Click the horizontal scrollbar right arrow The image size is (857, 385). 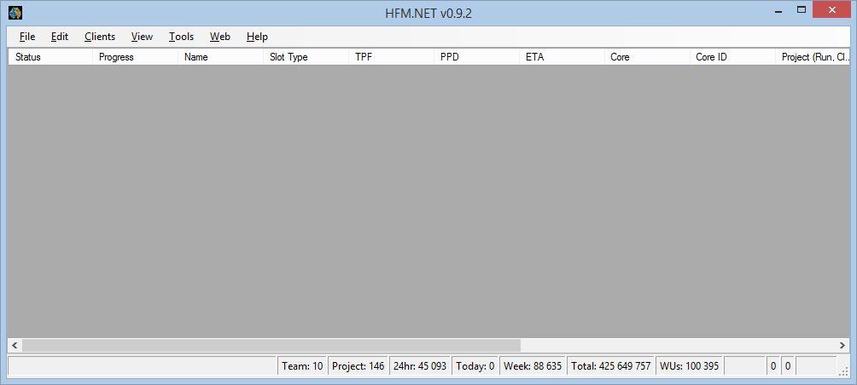(x=842, y=345)
